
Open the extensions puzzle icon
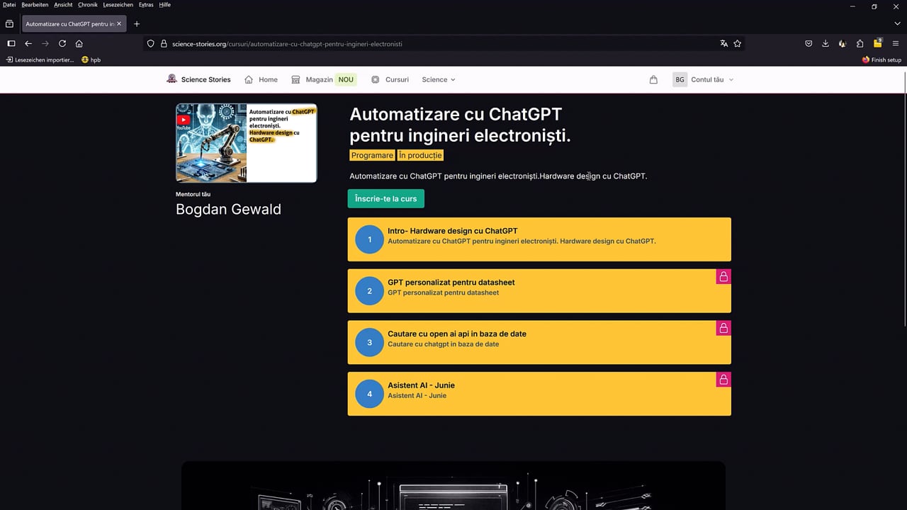[860, 43]
